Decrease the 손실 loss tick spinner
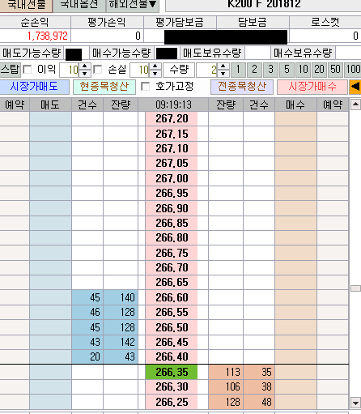The image size is (361, 414). [155, 73]
